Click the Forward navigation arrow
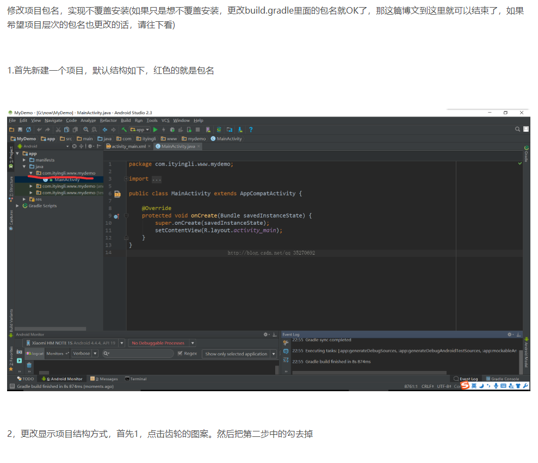Image resolution: width=538 pixels, height=463 pixels. click(x=113, y=129)
